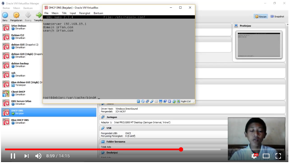
Task: Collapse the USB section header
Action: (109, 128)
